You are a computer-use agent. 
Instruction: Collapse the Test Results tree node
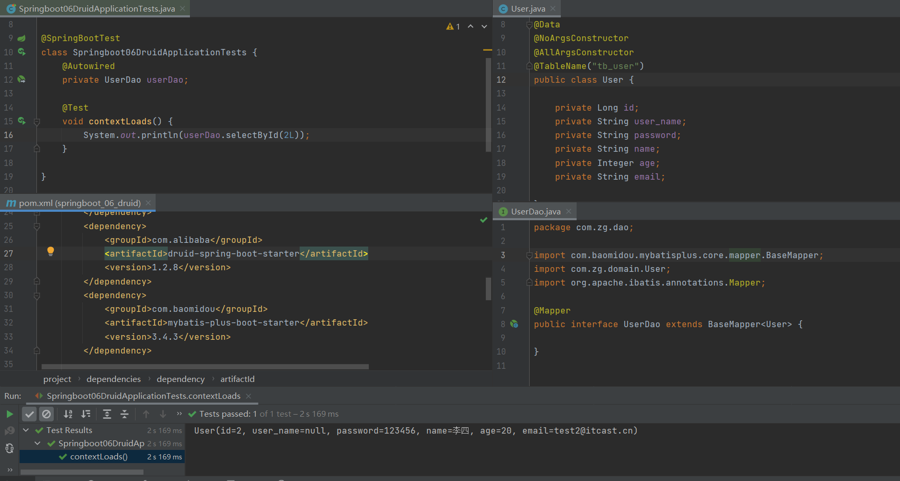point(26,430)
